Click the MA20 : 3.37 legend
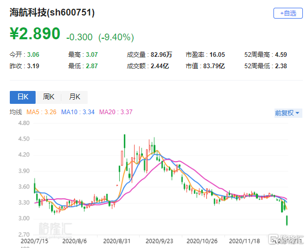 116,112
